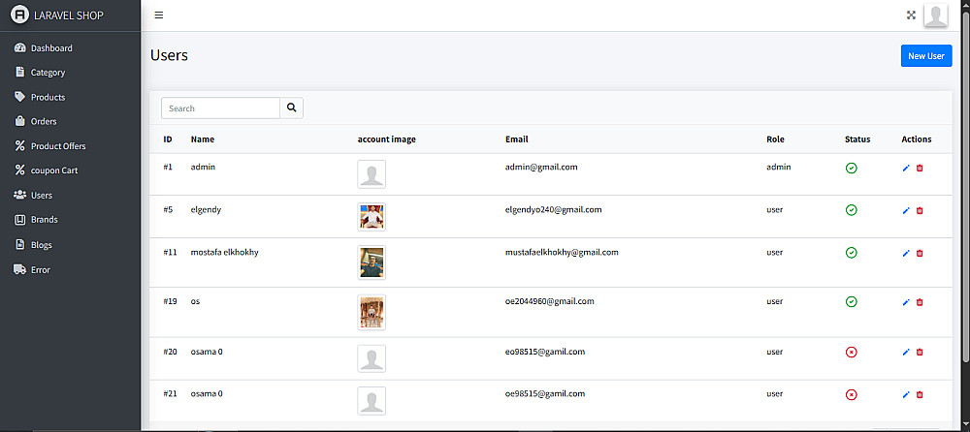Delete user os with trash icon

click(920, 303)
